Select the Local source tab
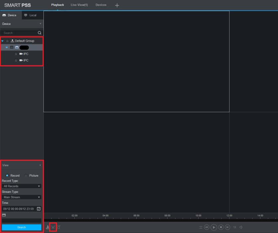 33,15
